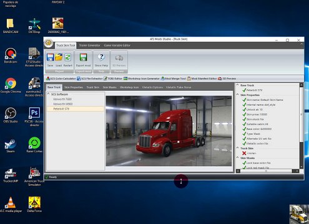Click 'Skin name: Default Skin Name' entry
This screenshot has width=309, height=224.
click(265, 100)
